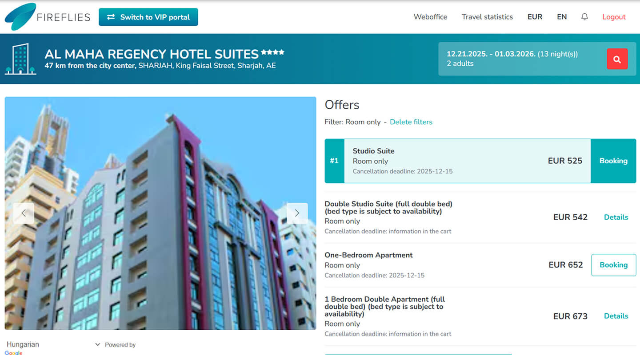640x355 pixels.
Task: Open the Hungarian language dropdown
Action: pos(53,344)
